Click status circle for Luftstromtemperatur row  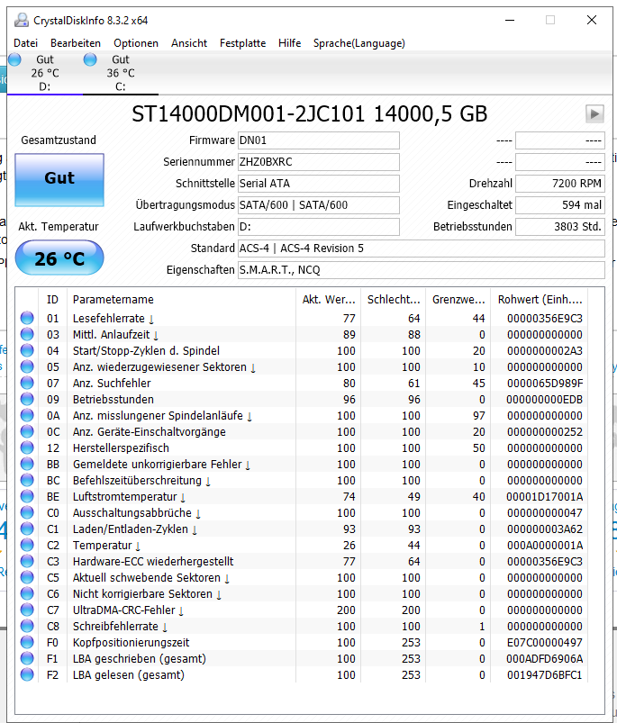[x=27, y=496]
